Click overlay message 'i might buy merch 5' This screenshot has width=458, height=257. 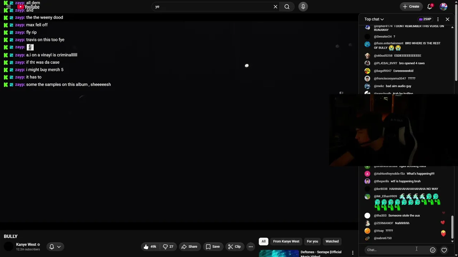(45, 70)
